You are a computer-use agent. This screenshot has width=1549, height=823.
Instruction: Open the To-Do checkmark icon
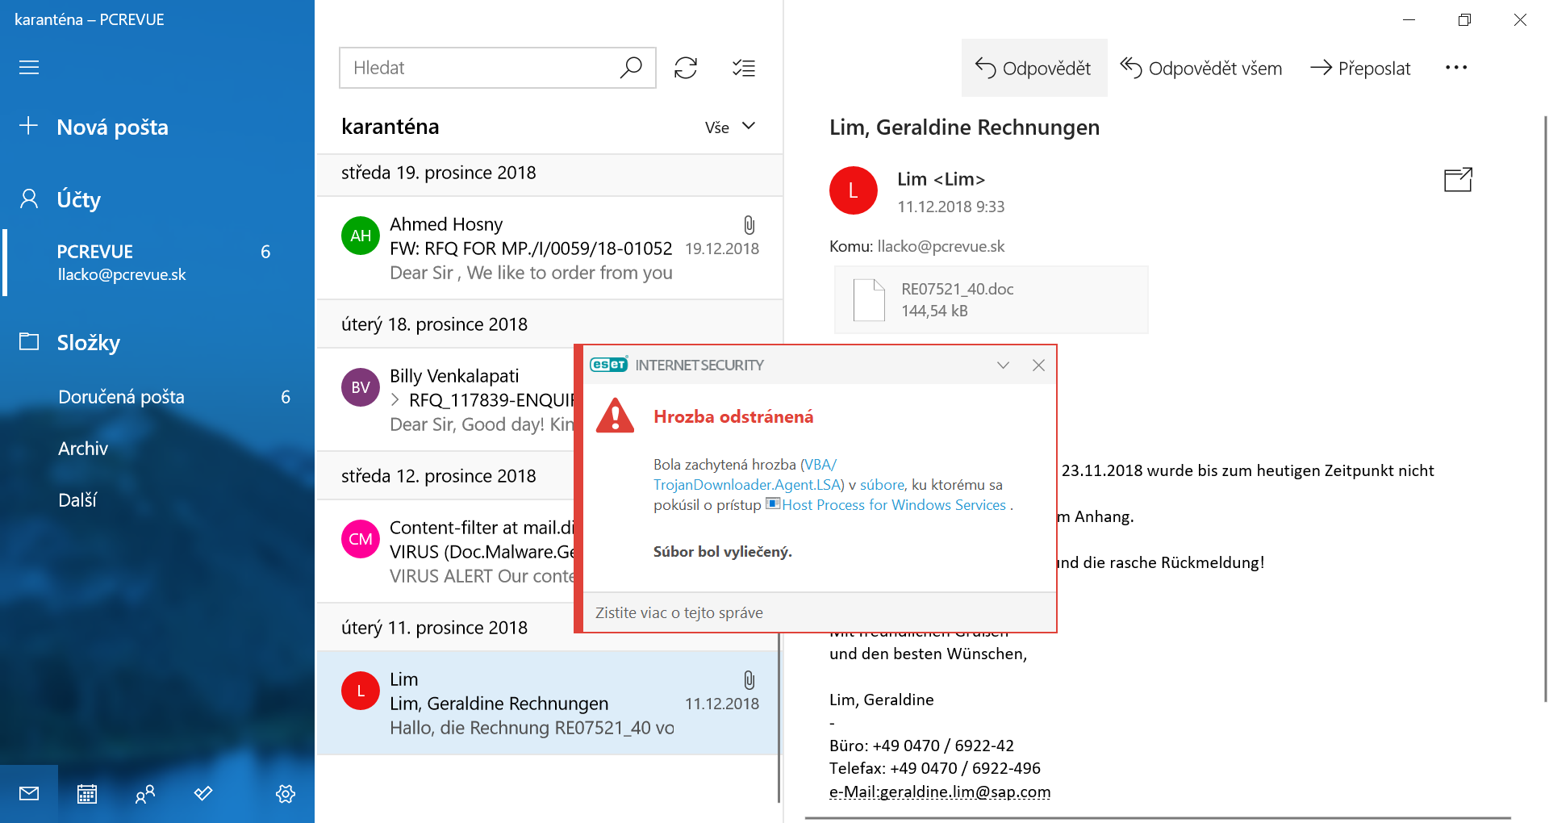[203, 794]
